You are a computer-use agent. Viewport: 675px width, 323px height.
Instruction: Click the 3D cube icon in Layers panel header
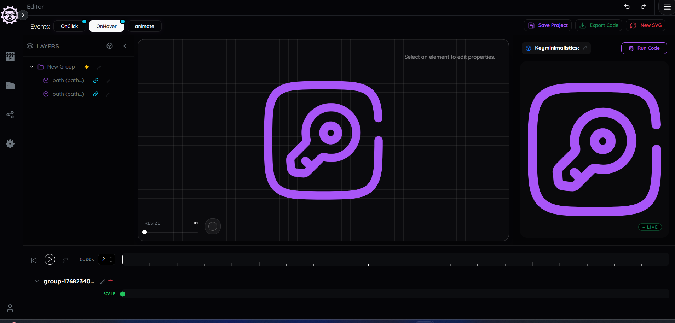(110, 46)
